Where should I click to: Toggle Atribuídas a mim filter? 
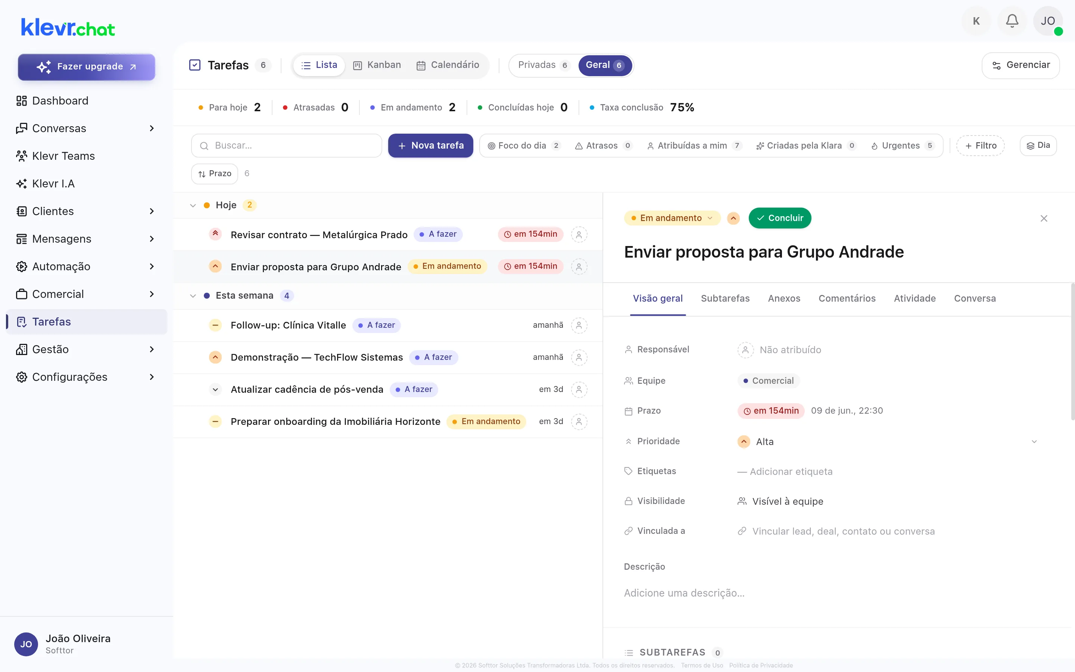pos(694,146)
